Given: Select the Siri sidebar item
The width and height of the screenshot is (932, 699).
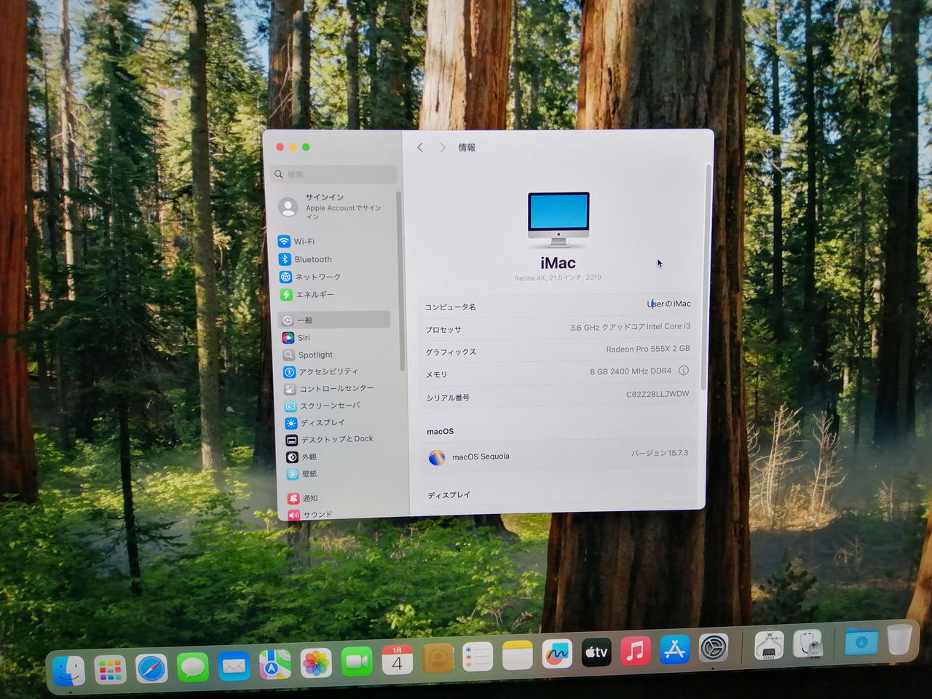Looking at the screenshot, I should click(303, 338).
